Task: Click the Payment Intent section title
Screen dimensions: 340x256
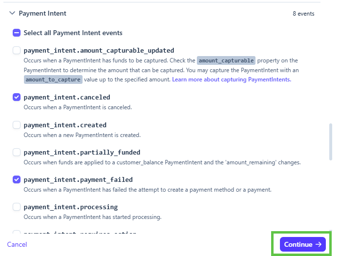Action: coord(42,14)
